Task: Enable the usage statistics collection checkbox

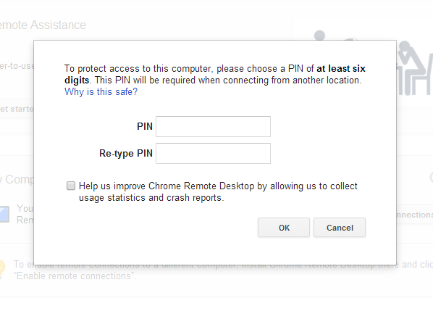Action: point(71,186)
